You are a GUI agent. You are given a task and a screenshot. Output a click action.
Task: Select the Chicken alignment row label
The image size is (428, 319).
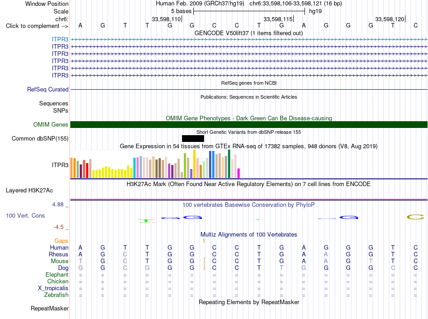coord(58,281)
